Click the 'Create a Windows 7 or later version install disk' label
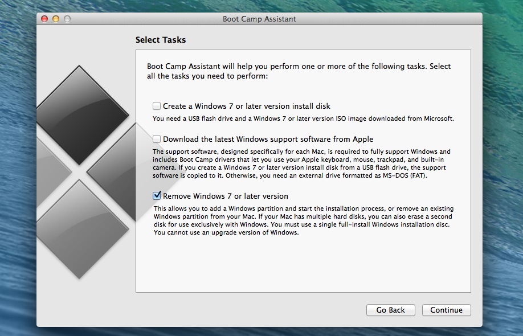 pos(247,106)
